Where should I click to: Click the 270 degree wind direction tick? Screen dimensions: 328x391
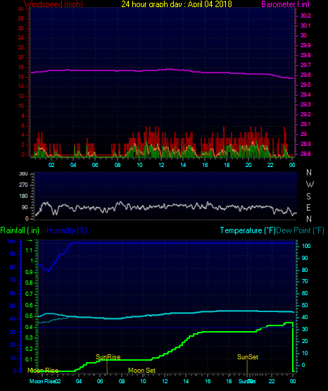click(x=23, y=185)
